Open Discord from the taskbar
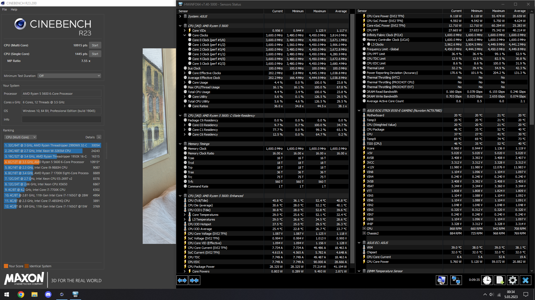 click(48, 294)
